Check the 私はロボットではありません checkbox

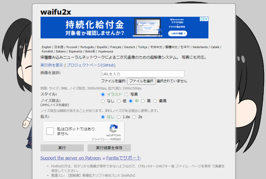pyautogui.click(x=50, y=131)
